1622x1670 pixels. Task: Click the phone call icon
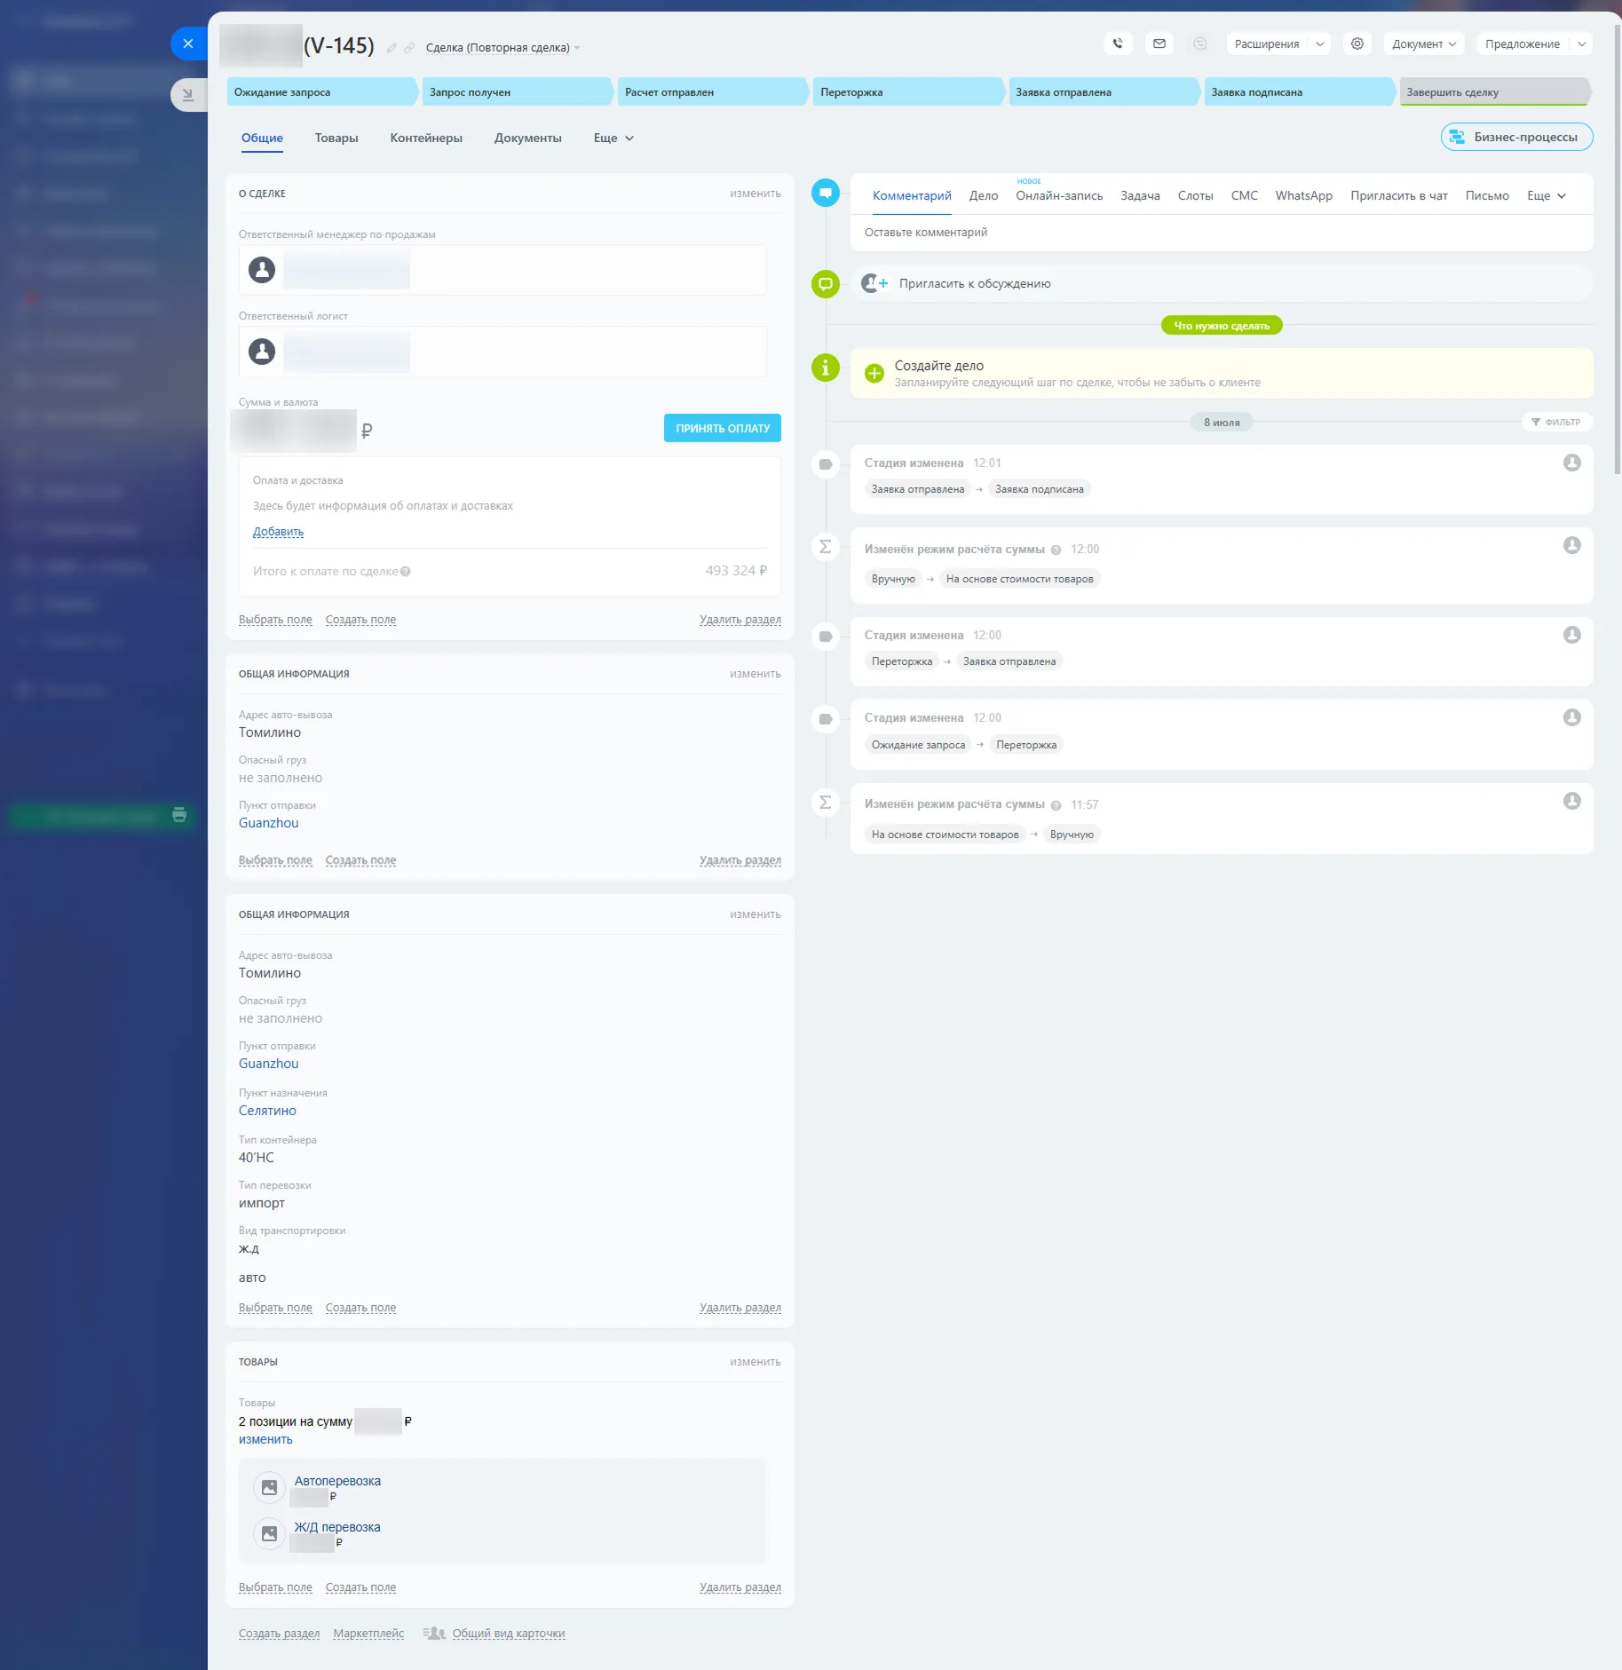click(1118, 44)
